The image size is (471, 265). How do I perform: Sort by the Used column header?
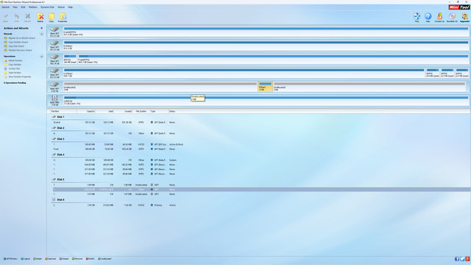click(x=105, y=111)
